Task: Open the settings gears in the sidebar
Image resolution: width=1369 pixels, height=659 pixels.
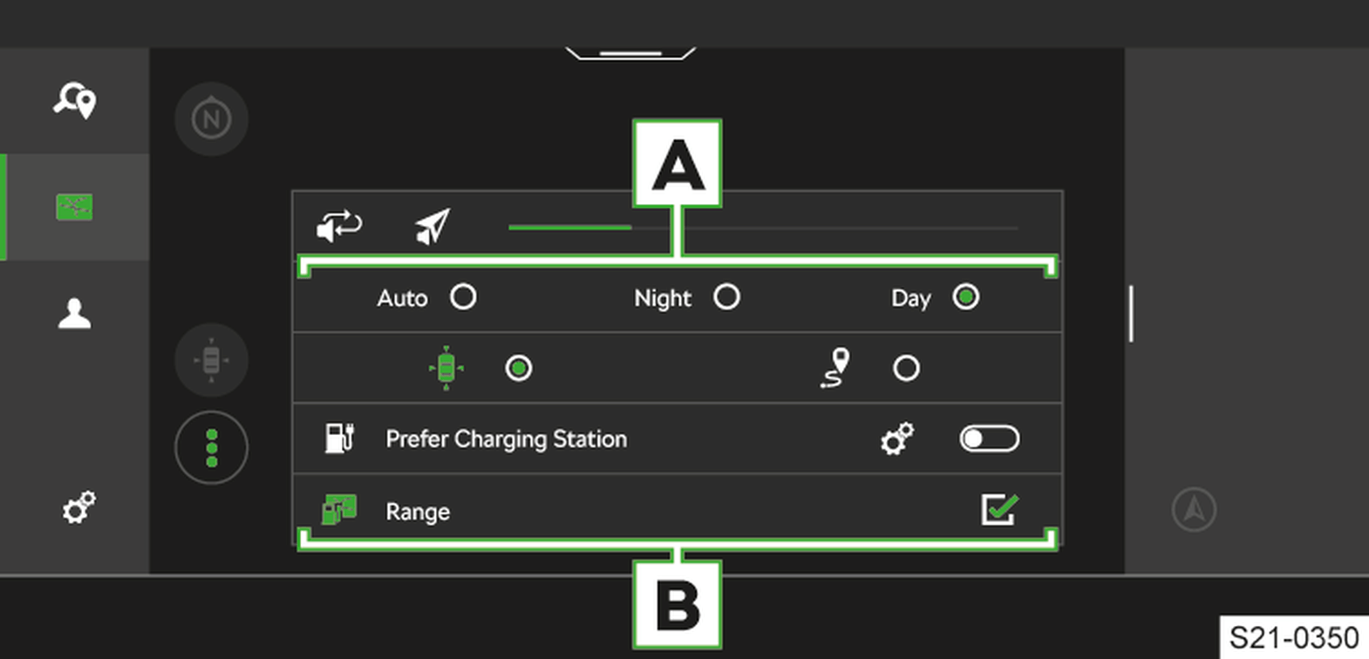Action: (x=78, y=507)
